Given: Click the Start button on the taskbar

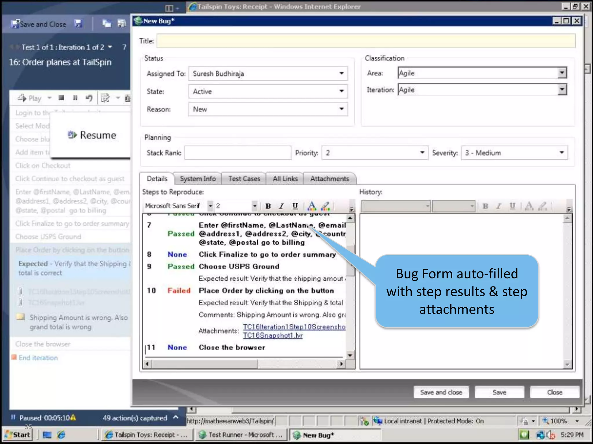Looking at the screenshot, I should 18,435.
